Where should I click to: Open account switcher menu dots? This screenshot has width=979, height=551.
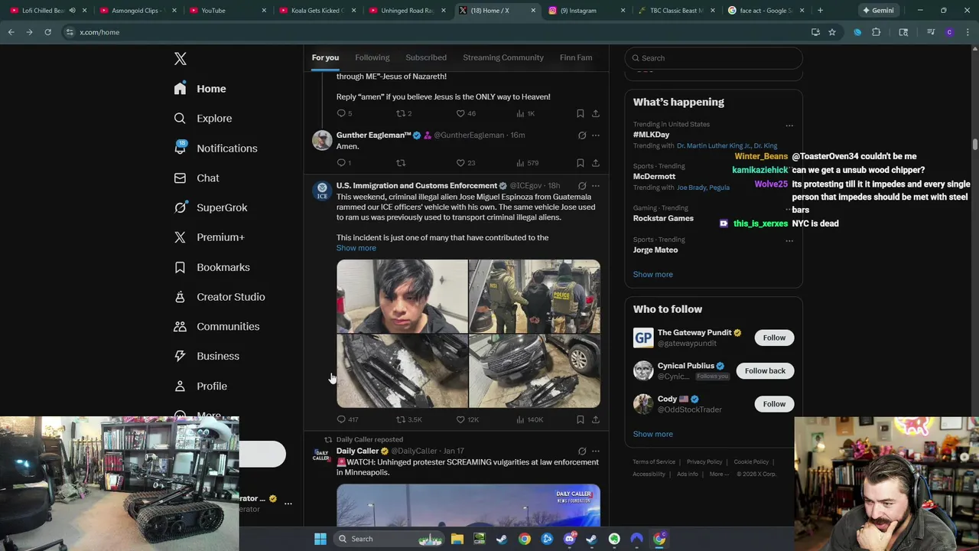pyautogui.click(x=288, y=504)
